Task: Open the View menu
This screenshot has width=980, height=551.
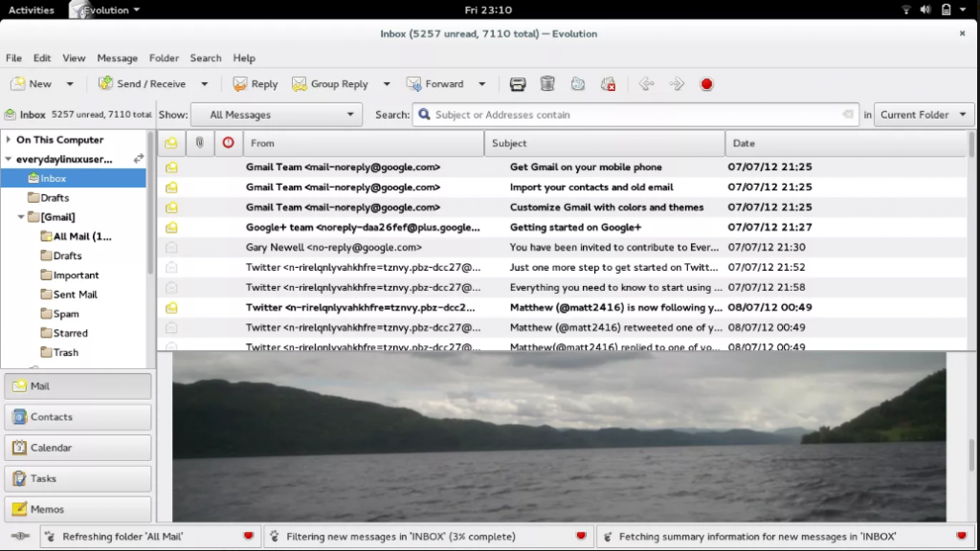Action: [74, 58]
